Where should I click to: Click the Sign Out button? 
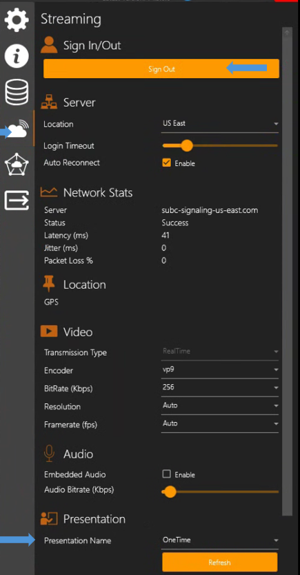(161, 69)
